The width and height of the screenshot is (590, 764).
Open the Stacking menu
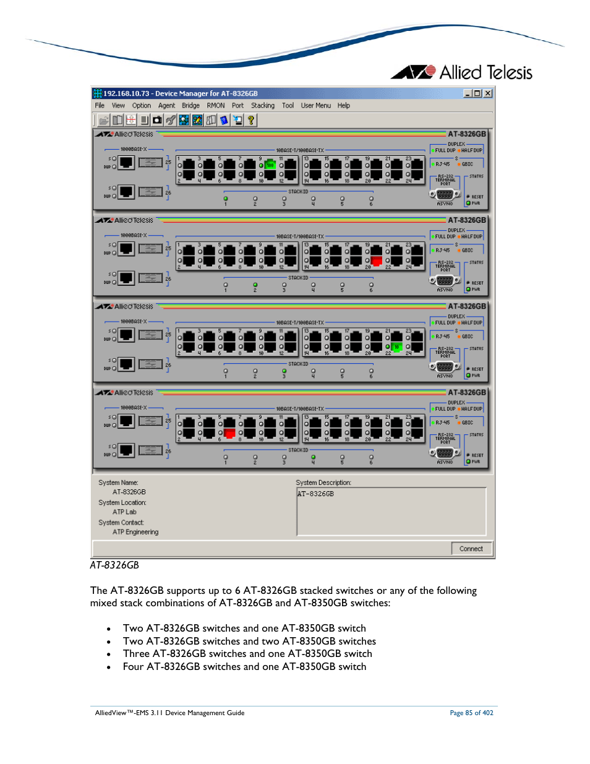coord(263,106)
